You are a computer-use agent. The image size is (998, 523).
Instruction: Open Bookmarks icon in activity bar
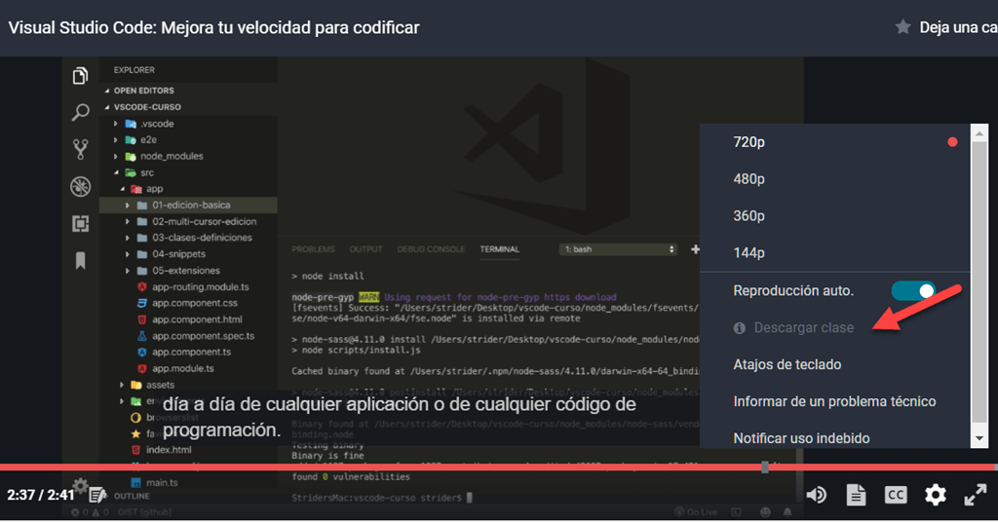[80, 260]
